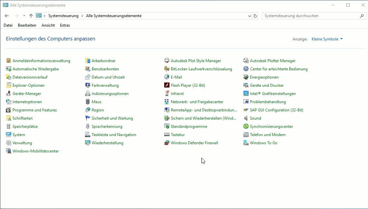Open Windows-Mobilitätscenter link
This screenshot has height=209, width=368.
tap(36, 151)
